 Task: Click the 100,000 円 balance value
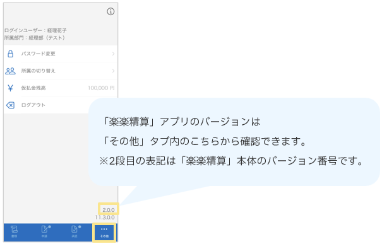pos(101,88)
